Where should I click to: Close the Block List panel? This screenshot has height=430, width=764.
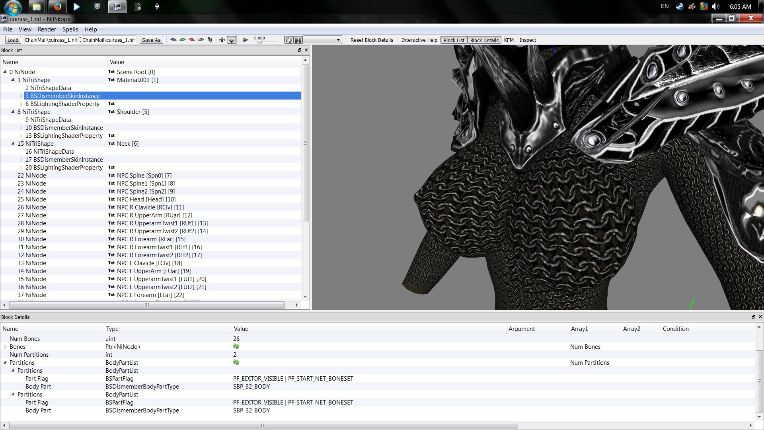click(306, 50)
